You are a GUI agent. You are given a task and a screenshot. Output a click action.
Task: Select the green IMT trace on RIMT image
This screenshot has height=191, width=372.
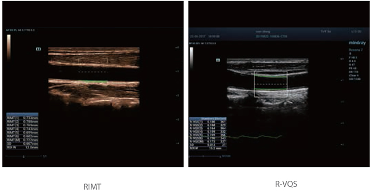tap(93, 81)
